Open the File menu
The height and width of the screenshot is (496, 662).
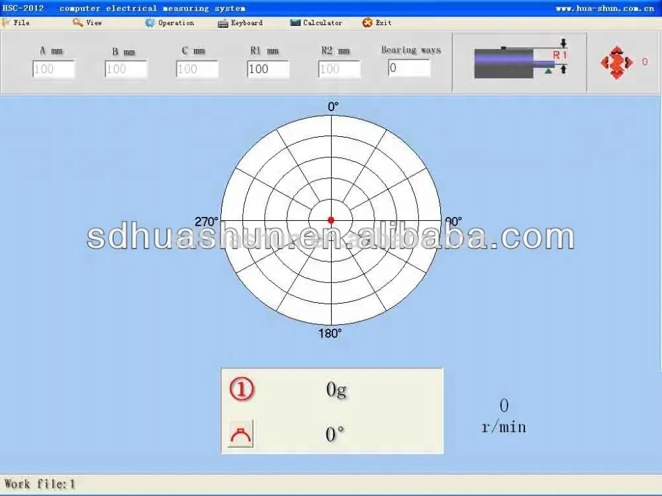coord(21,22)
